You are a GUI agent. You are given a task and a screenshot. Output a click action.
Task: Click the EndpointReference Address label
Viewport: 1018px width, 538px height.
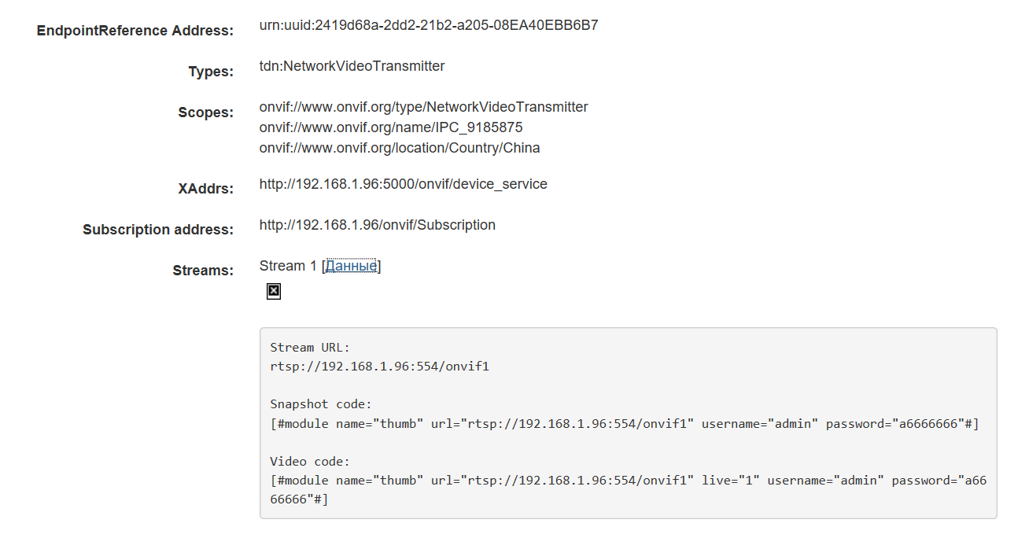click(x=135, y=31)
